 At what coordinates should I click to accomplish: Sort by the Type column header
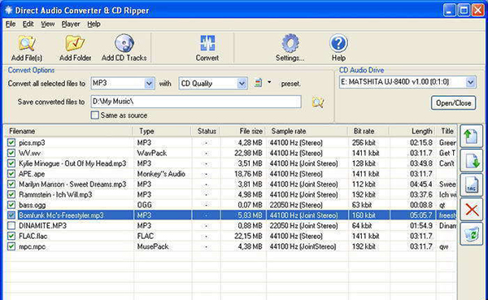click(x=163, y=131)
